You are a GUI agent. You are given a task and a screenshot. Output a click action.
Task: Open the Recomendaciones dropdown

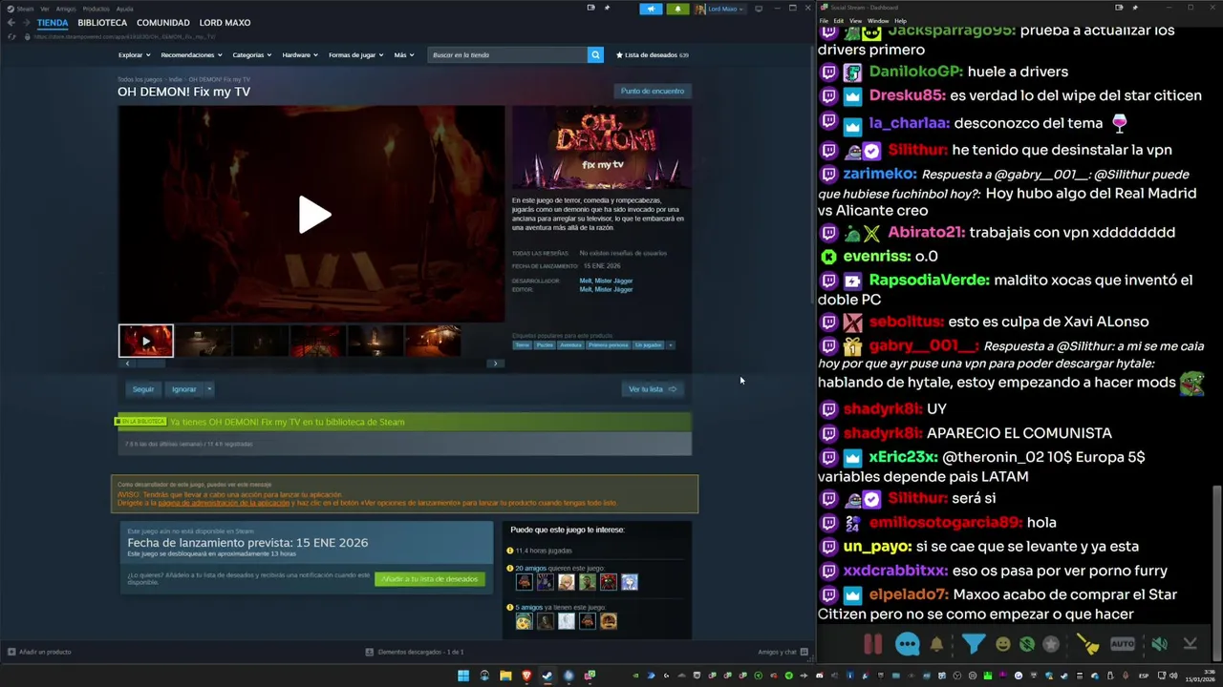tap(191, 55)
